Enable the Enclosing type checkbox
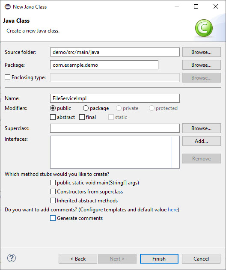This screenshot has height=270, width=226. 7,77
